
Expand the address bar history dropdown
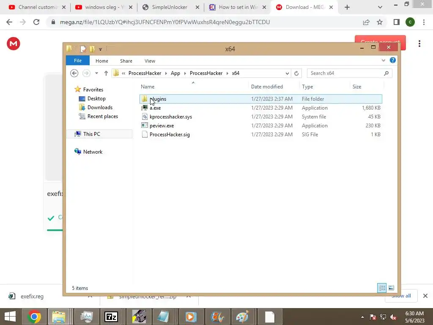coord(287,73)
